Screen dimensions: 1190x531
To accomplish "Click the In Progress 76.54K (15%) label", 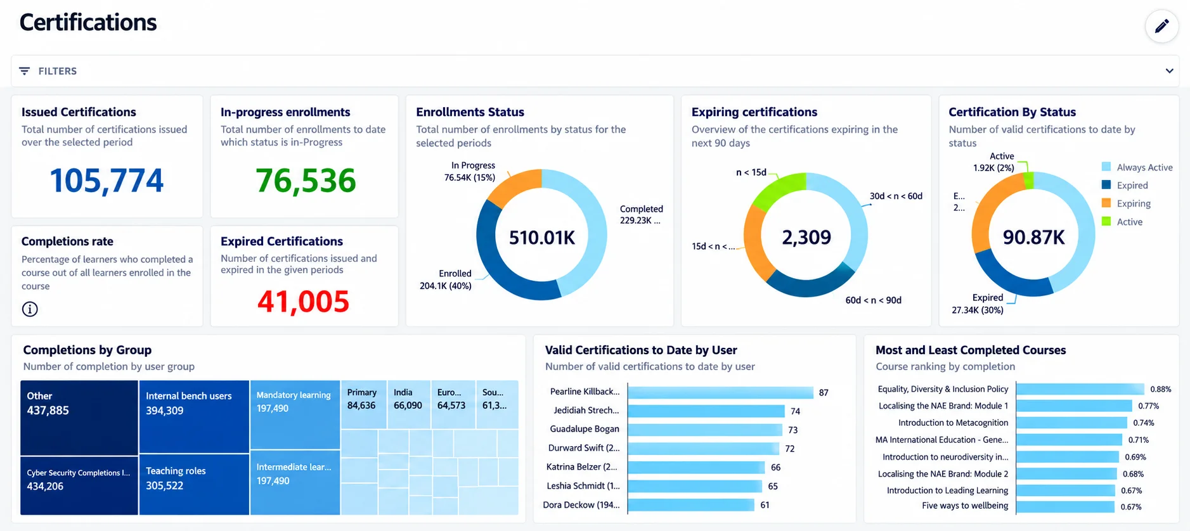I will click(470, 172).
